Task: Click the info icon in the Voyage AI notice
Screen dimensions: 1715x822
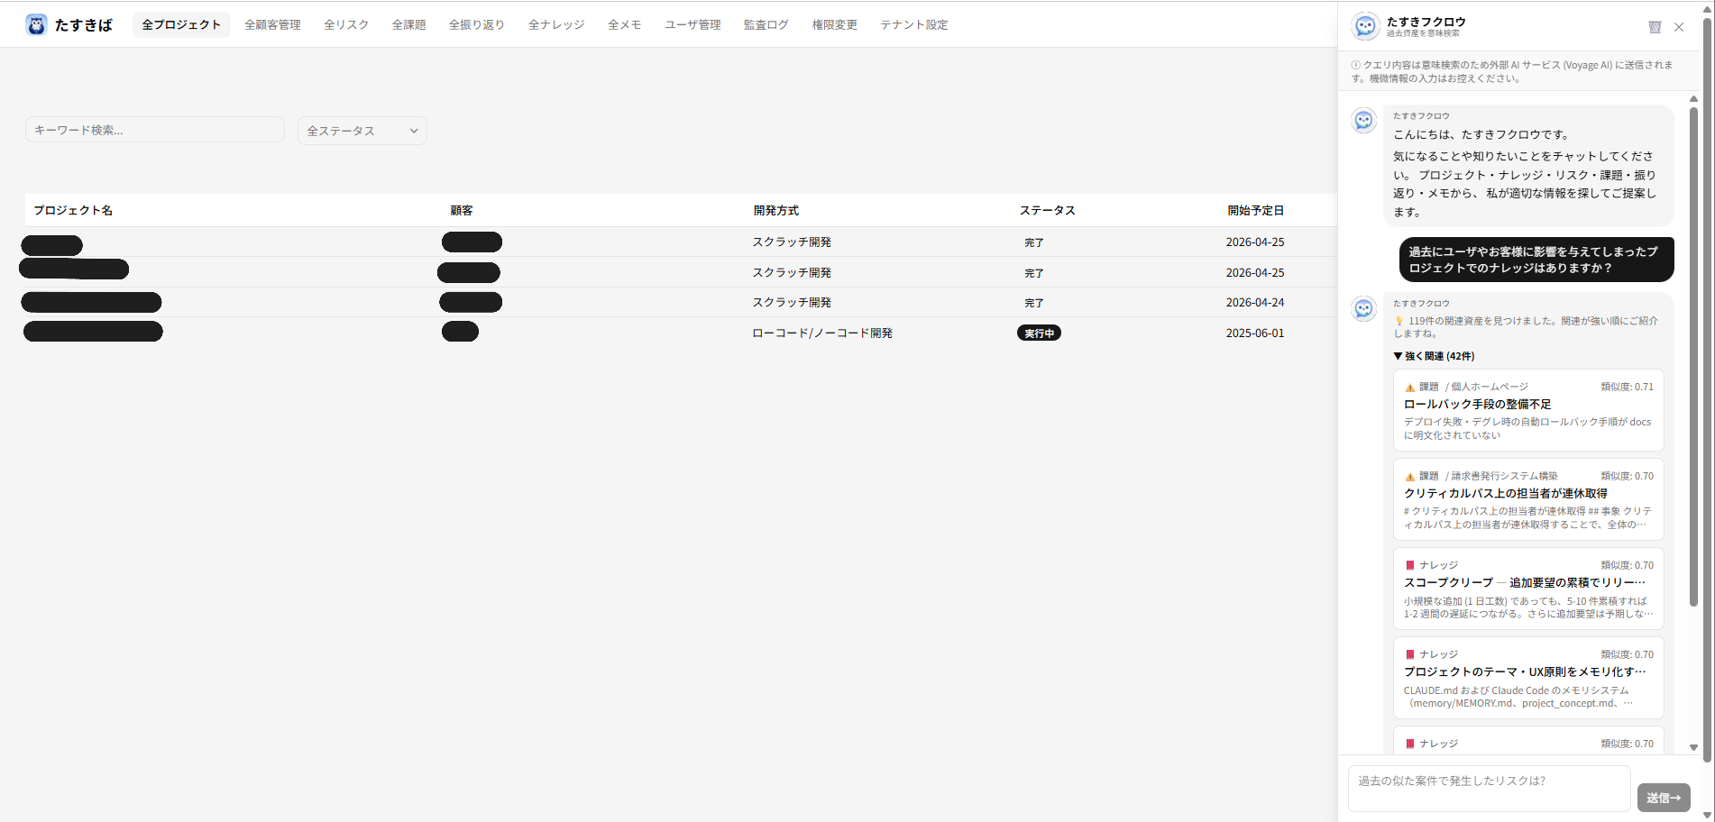Action: point(1355,65)
